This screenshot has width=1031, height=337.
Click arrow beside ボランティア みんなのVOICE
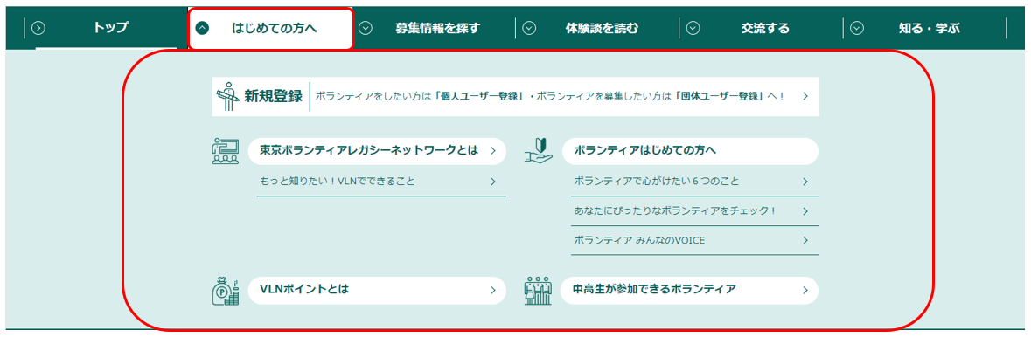pos(805,240)
